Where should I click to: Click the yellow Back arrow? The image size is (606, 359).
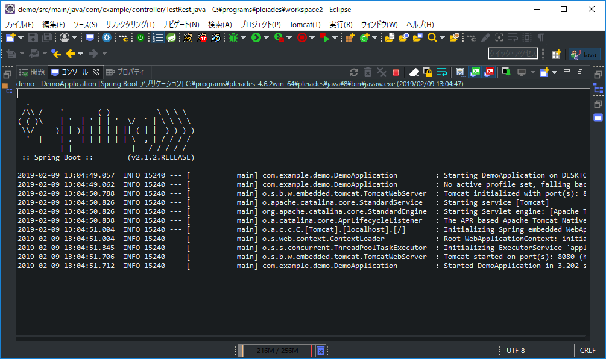[x=71, y=54]
